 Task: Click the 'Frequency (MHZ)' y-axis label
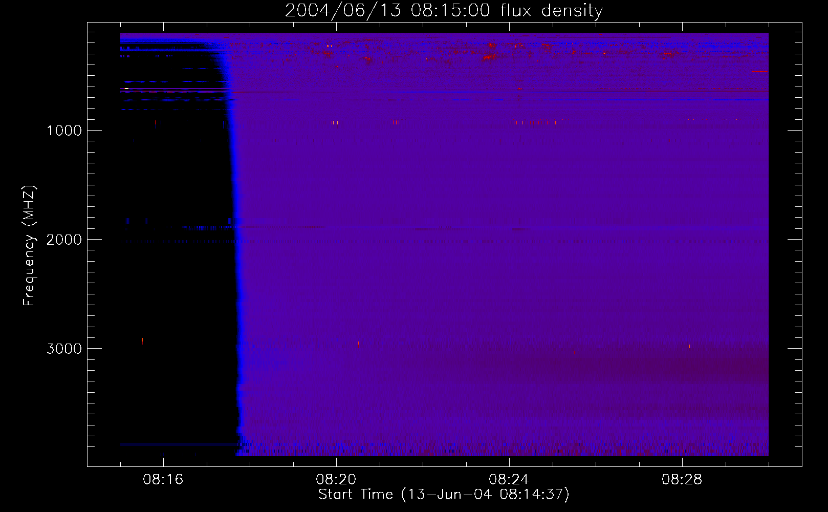click(x=29, y=246)
